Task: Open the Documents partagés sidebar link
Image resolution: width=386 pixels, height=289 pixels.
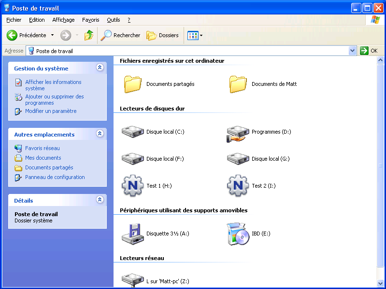Action: tap(49, 167)
